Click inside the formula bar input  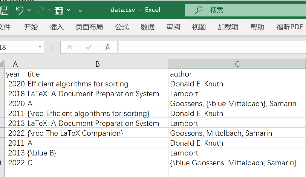tap(212, 47)
